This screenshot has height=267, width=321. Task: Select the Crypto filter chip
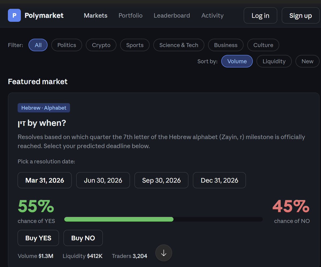[x=101, y=45]
